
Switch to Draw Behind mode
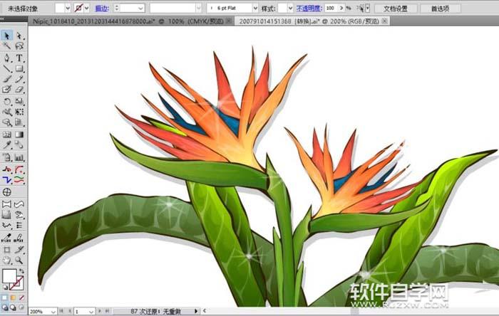13,307
